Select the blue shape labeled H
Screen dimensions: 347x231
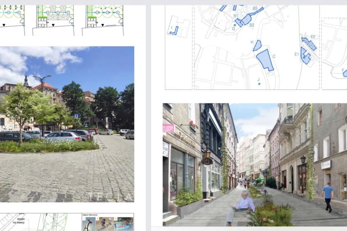point(257,46)
